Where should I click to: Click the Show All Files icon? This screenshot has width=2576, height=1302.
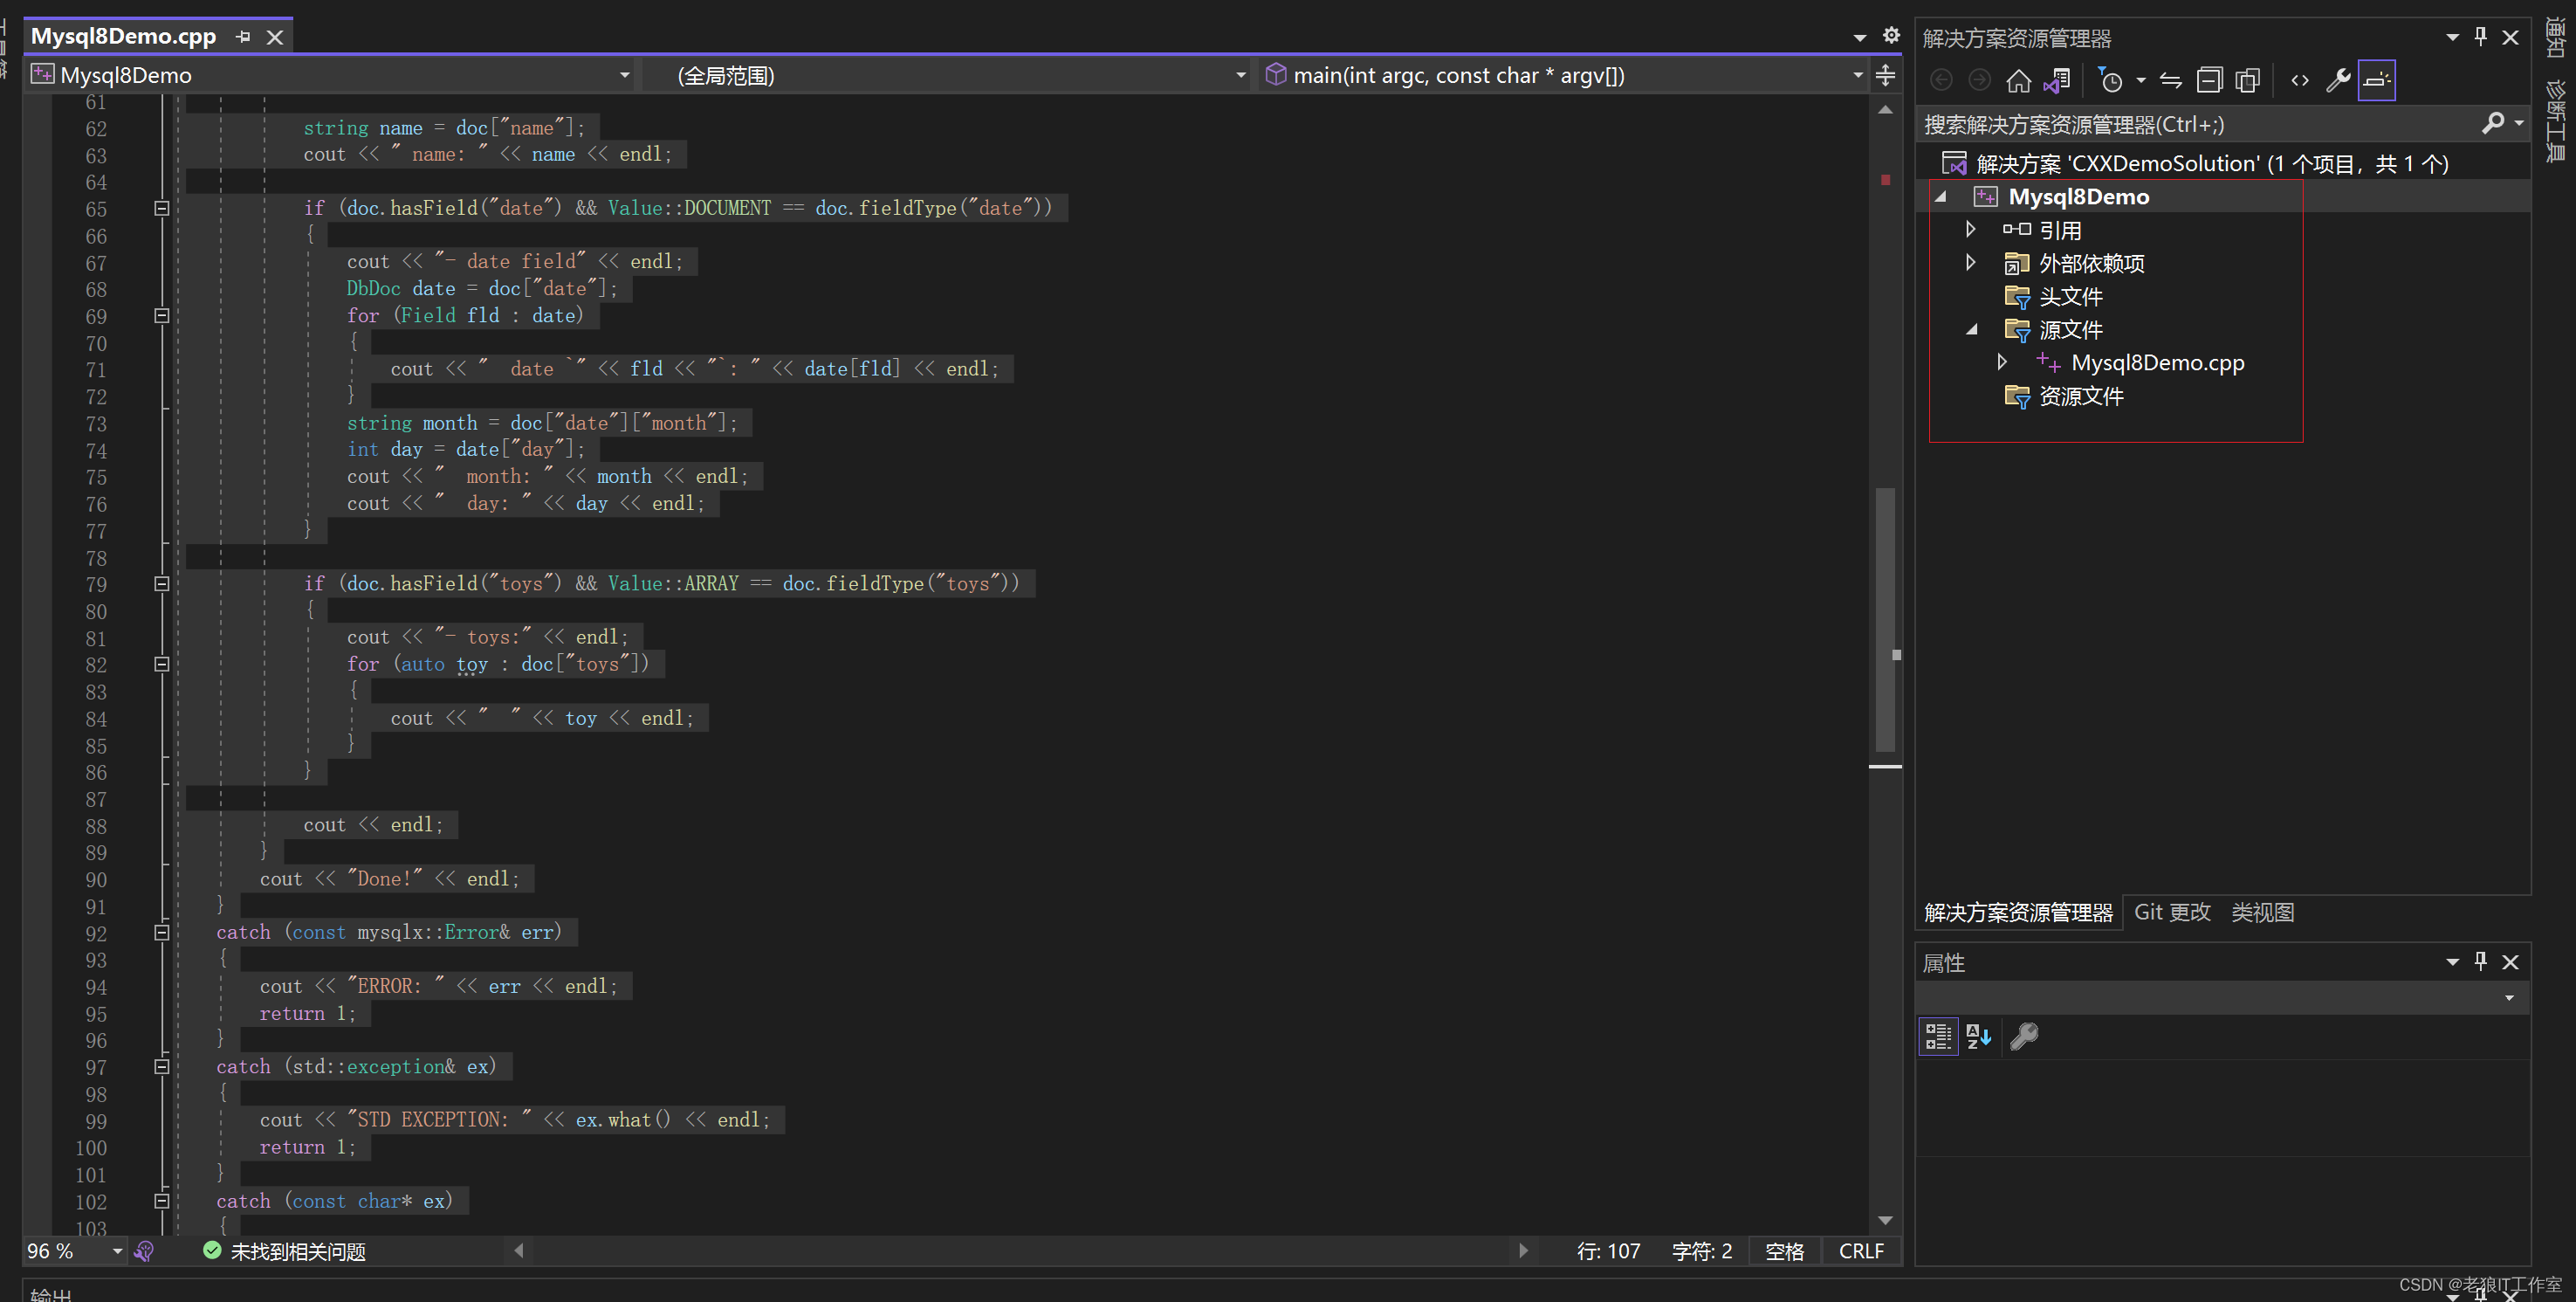tap(2248, 80)
